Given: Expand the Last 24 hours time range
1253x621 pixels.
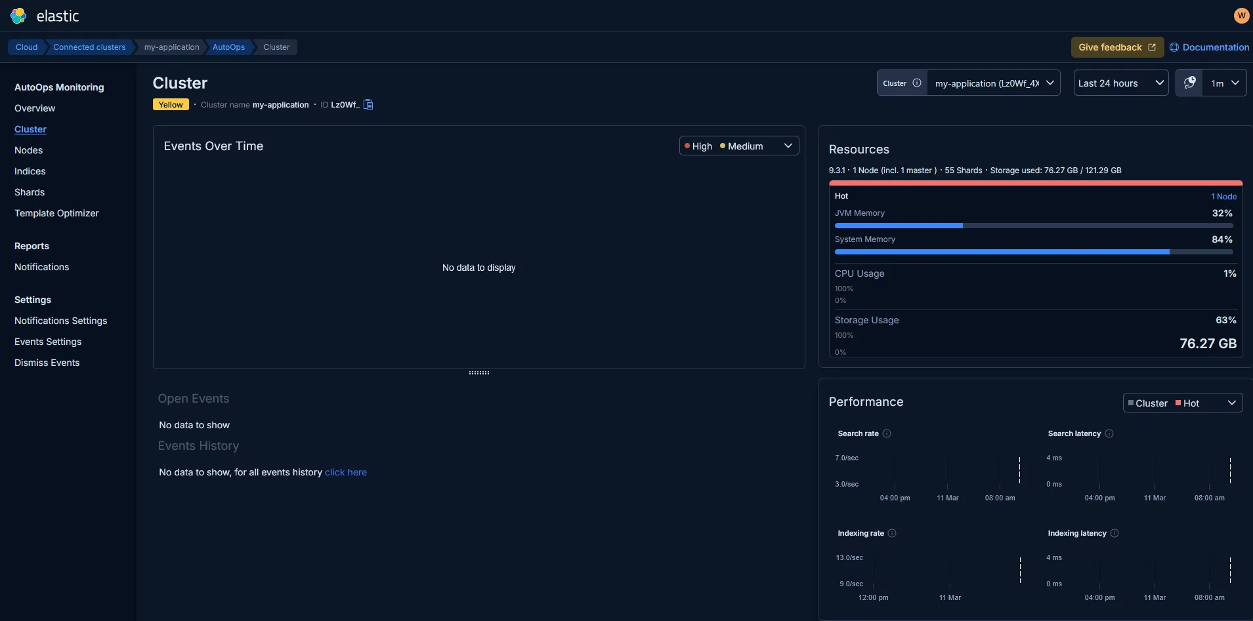Looking at the screenshot, I should coord(1120,83).
